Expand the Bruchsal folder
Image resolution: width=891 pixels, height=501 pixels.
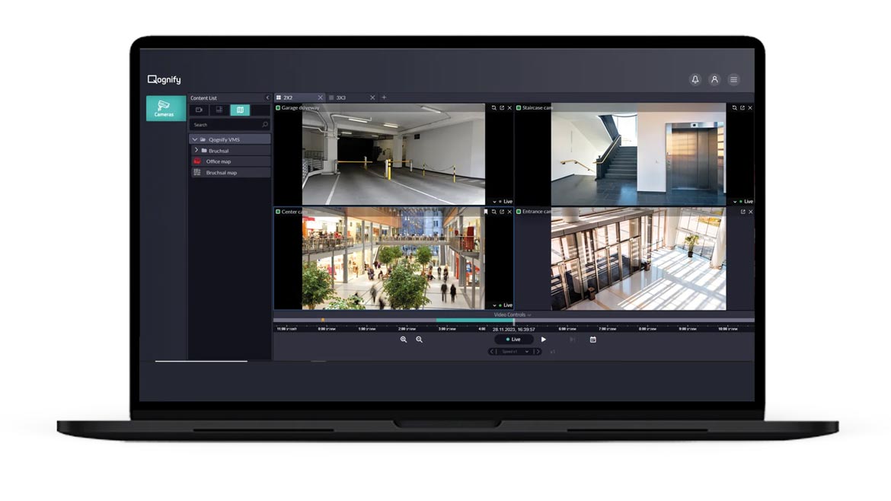click(x=196, y=151)
